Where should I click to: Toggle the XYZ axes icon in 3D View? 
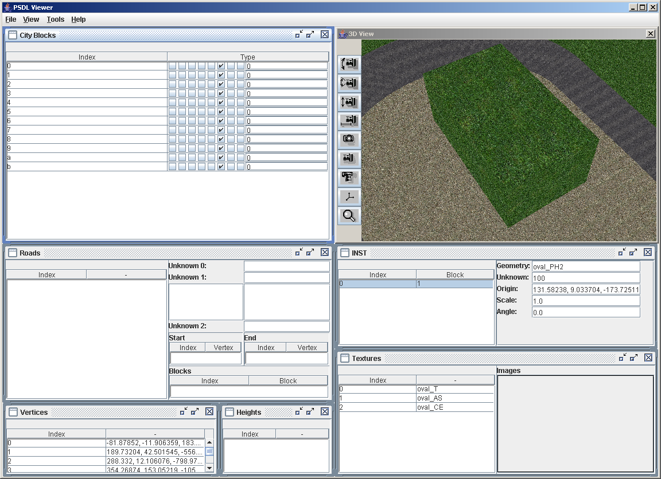pyautogui.click(x=349, y=197)
